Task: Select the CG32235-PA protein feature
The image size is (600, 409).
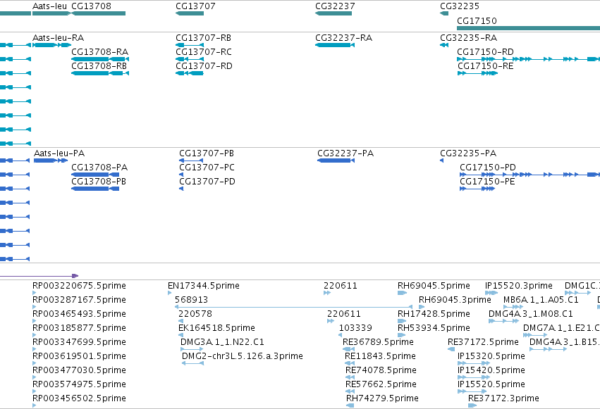Action: point(441,161)
